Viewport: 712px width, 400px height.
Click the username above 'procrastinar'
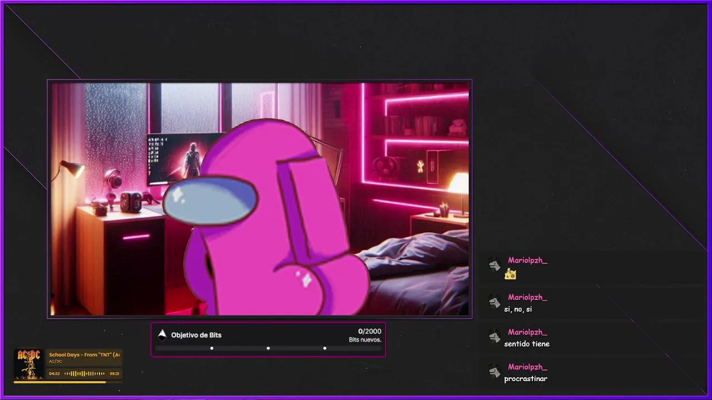click(527, 367)
